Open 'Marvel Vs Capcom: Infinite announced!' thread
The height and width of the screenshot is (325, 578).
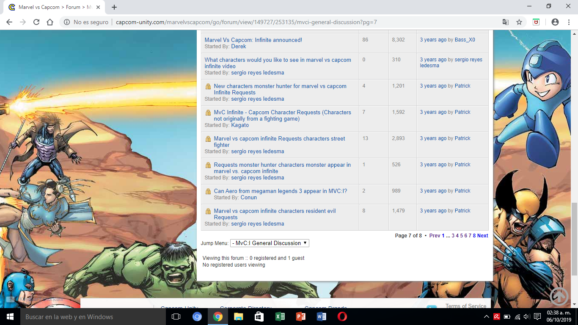tap(253, 40)
